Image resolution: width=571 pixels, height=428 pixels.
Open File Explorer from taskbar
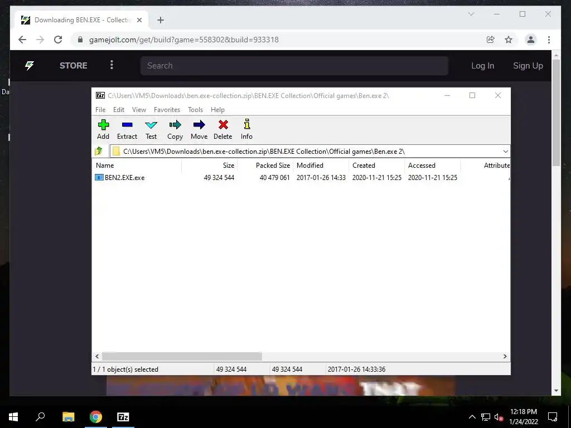pyautogui.click(x=68, y=417)
